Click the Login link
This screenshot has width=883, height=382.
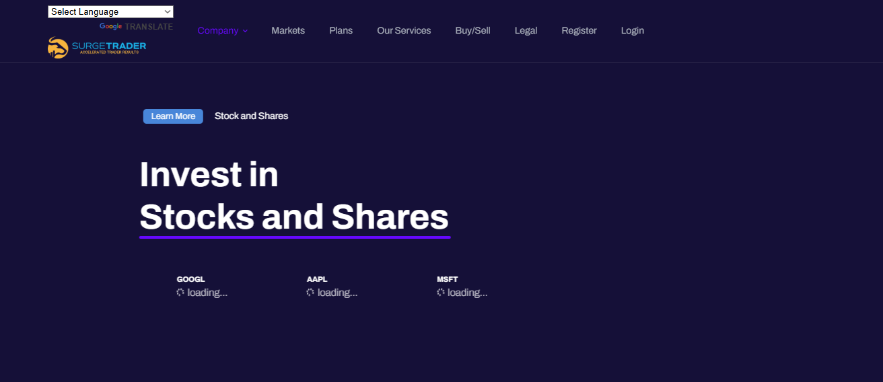pos(632,30)
